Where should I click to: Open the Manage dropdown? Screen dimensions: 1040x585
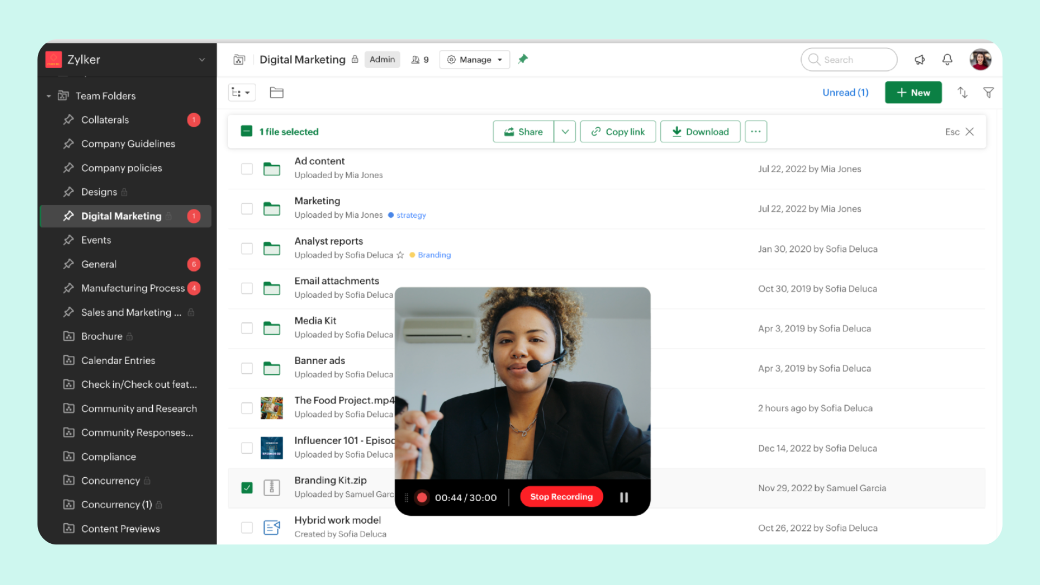click(x=474, y=60)
